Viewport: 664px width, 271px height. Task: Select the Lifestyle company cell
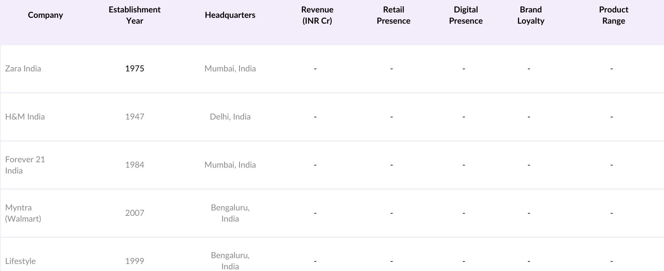(20, 261)
